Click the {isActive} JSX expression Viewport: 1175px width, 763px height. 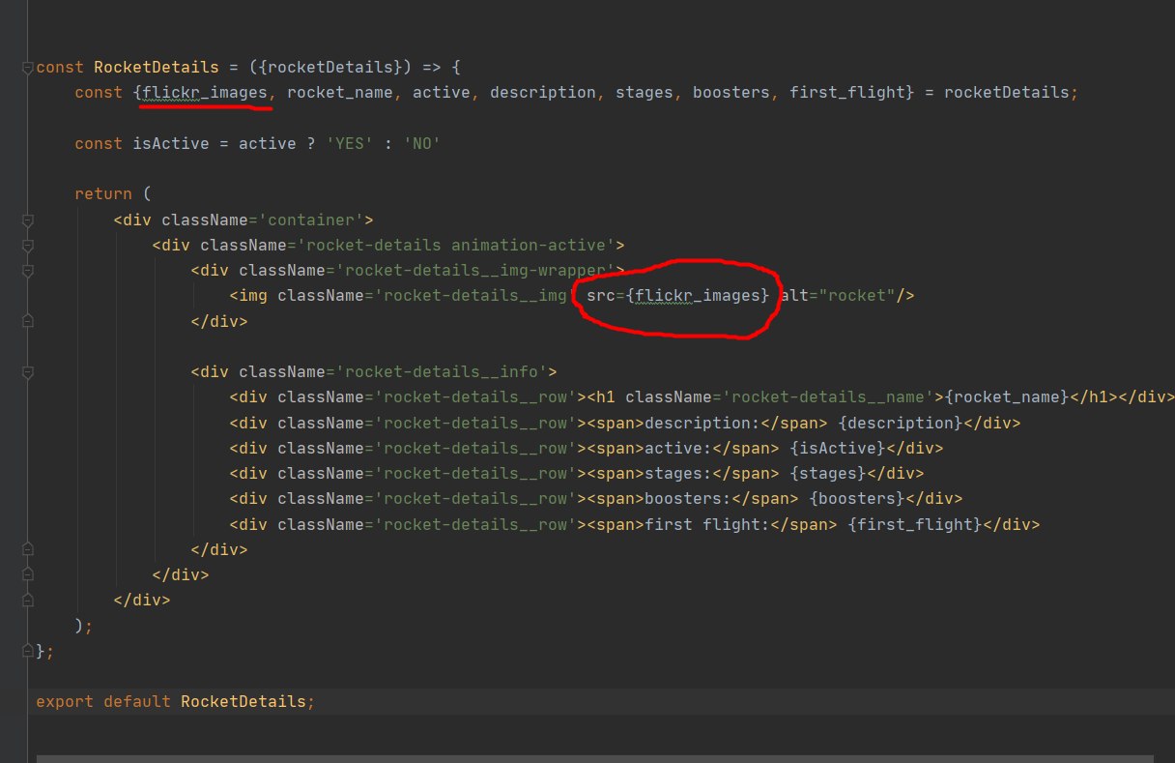point(838,449)
